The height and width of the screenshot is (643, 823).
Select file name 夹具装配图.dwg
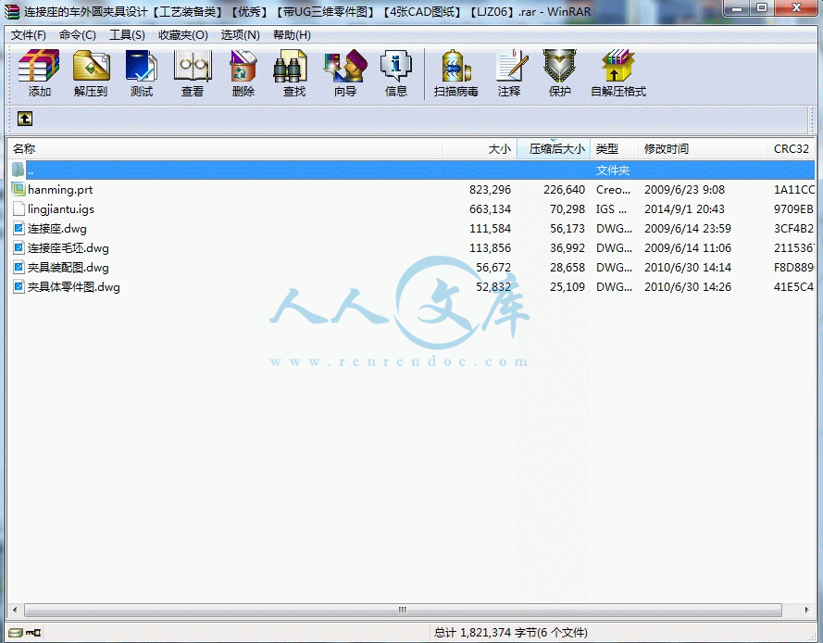pos(69,268)
